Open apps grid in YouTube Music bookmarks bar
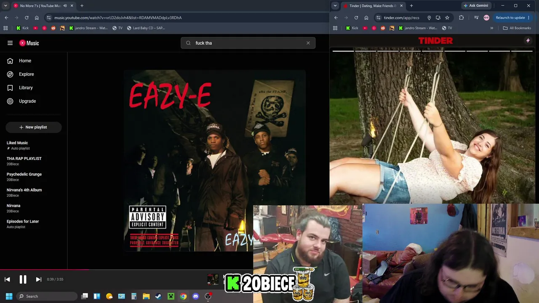Viewport: 539px width, 303px height. click(x=5, y=28)
